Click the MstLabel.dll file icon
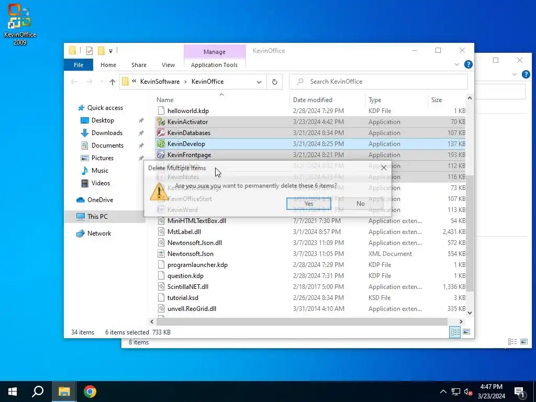The height and width of the screenshot is (402, 536). 161,231
